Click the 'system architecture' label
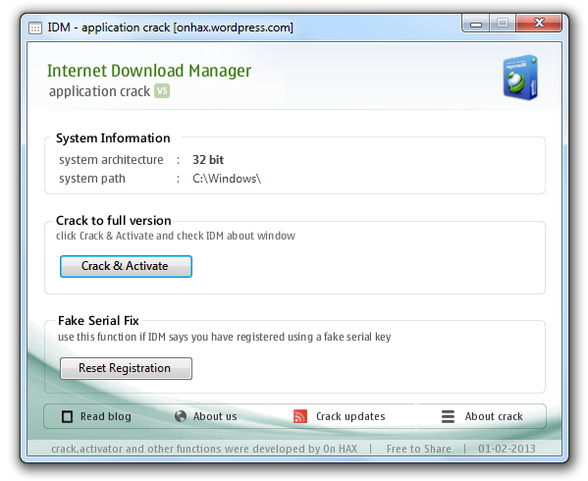The width and height of the screenshot is (588, 481). click(111, 160)
